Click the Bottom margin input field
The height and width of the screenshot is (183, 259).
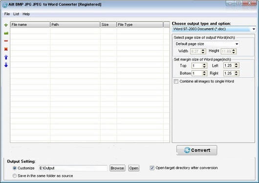coord(197,73)
